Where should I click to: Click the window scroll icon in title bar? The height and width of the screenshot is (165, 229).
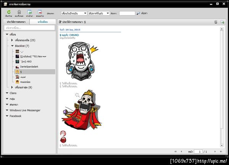5,4
